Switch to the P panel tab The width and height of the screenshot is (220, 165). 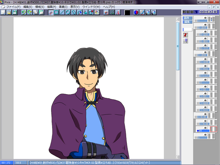pyautogui.click(x=184, y=12)
